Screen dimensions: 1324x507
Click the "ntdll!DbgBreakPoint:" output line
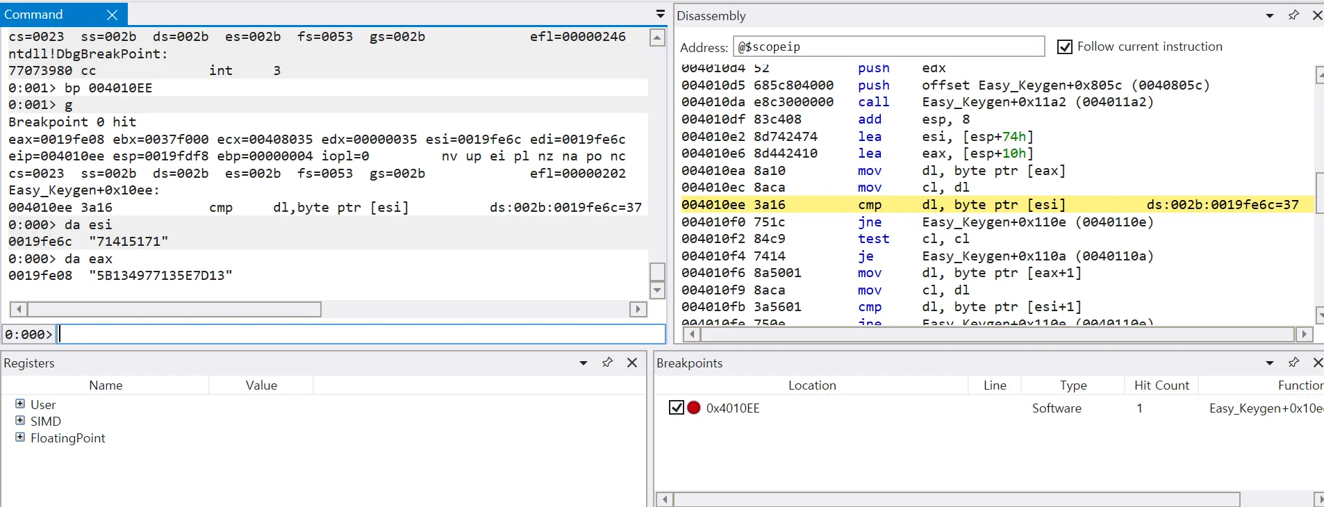88,54
